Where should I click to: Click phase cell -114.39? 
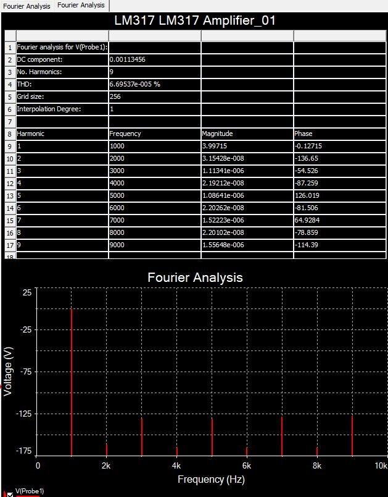click(340, 245)
